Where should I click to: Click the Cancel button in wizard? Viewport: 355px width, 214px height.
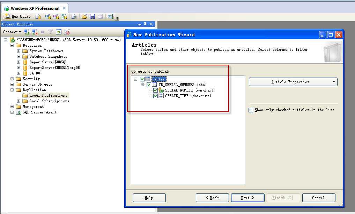pyautogui.click(x=319, y=198)
